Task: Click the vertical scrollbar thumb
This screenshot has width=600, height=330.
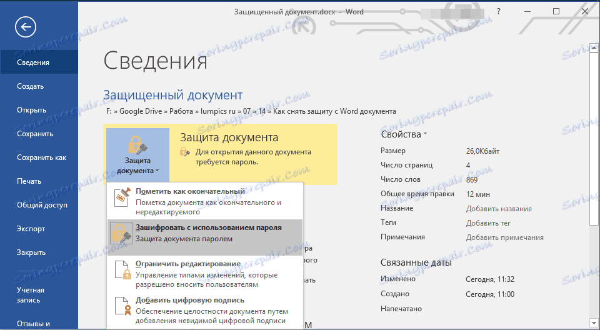Action: (x=594, y=139)
